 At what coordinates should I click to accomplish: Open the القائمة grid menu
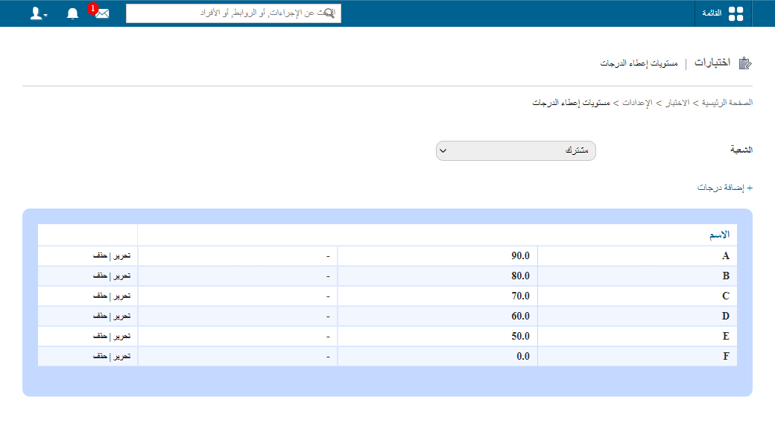click(723, 13)
